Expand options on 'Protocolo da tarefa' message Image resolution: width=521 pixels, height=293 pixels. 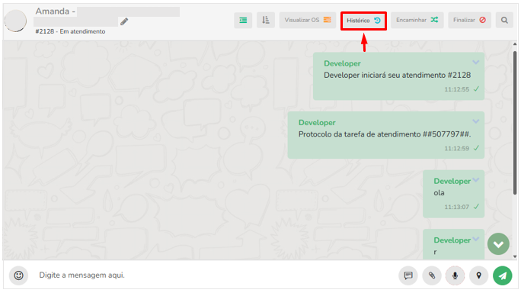point(476,121)
